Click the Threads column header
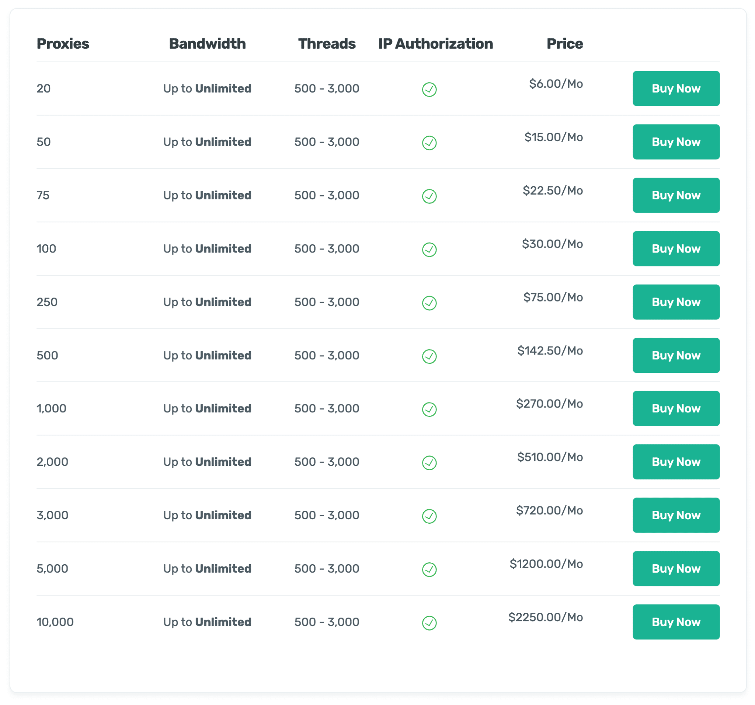 [327, 44]
